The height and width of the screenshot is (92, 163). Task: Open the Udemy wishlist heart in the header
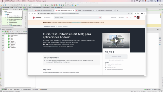click(127, 18)
